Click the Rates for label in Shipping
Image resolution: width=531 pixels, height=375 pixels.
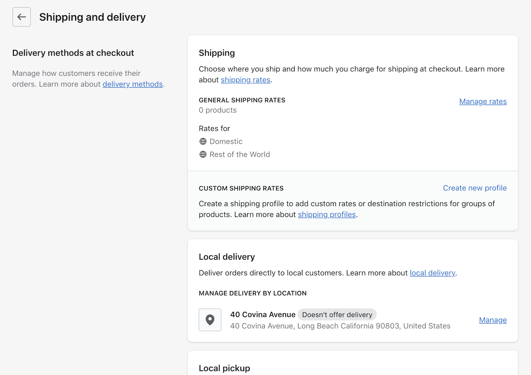click(x=214, y=128)
